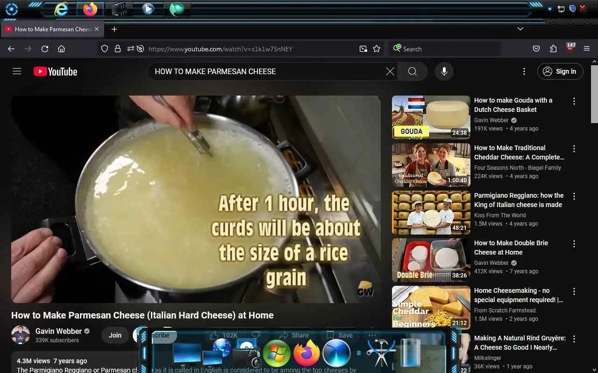Launch the media player taskbar icon
This screenshot has height=373, width=598.
[148, 9]
